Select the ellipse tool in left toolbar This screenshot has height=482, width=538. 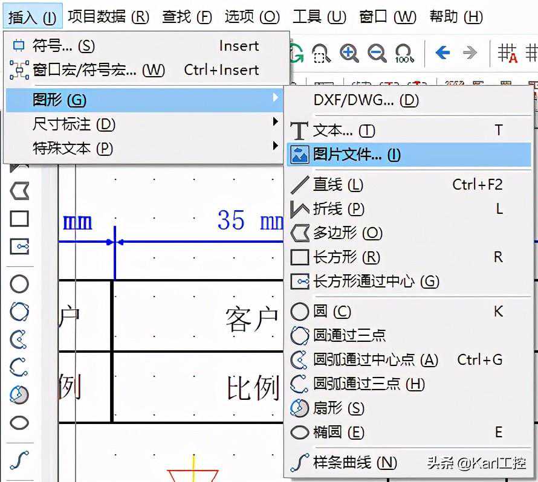tap(19, 423)
